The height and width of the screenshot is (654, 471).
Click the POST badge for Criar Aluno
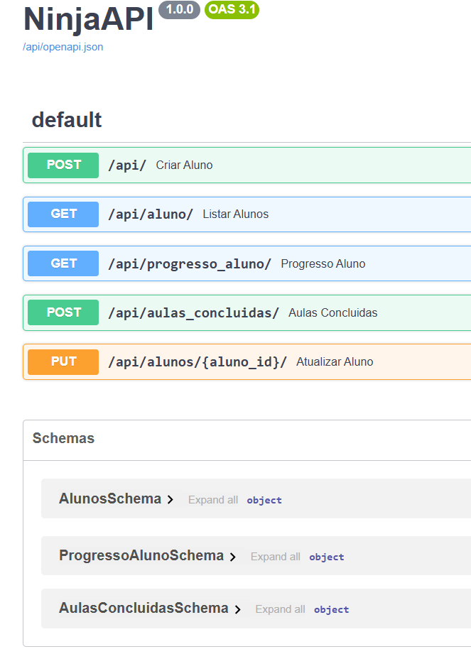point(63,165)
